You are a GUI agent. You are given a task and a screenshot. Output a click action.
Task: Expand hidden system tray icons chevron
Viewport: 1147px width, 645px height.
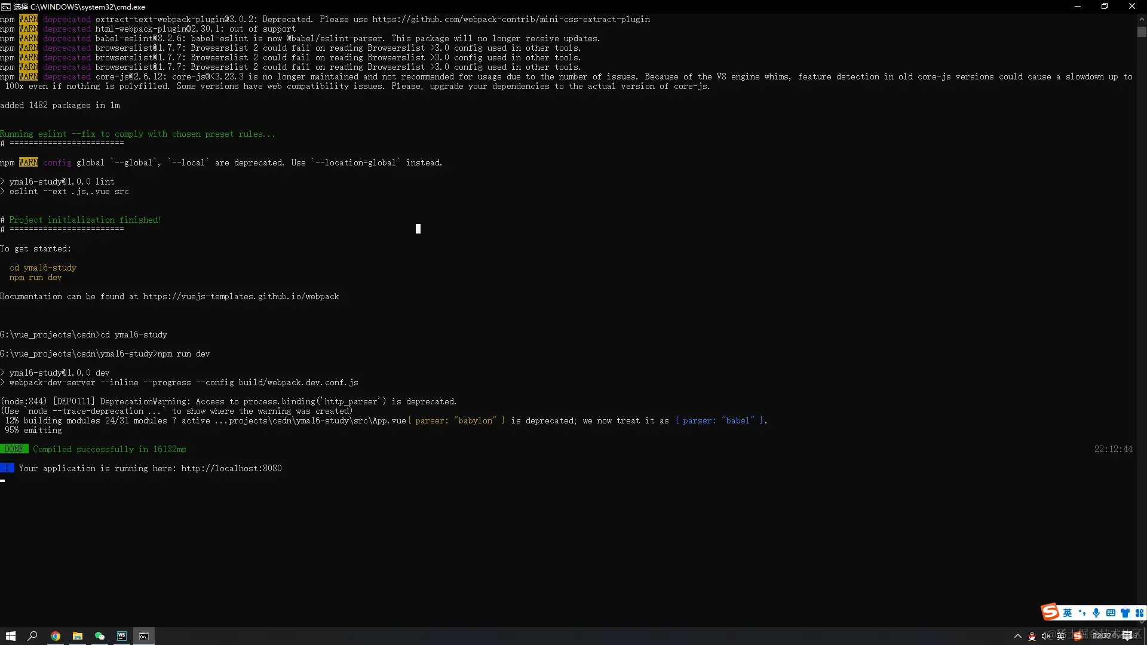click(1018, 636)
